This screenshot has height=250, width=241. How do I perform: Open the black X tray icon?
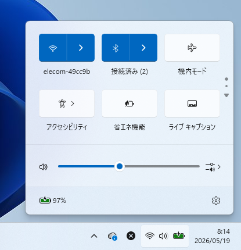[x=131, y=236]
